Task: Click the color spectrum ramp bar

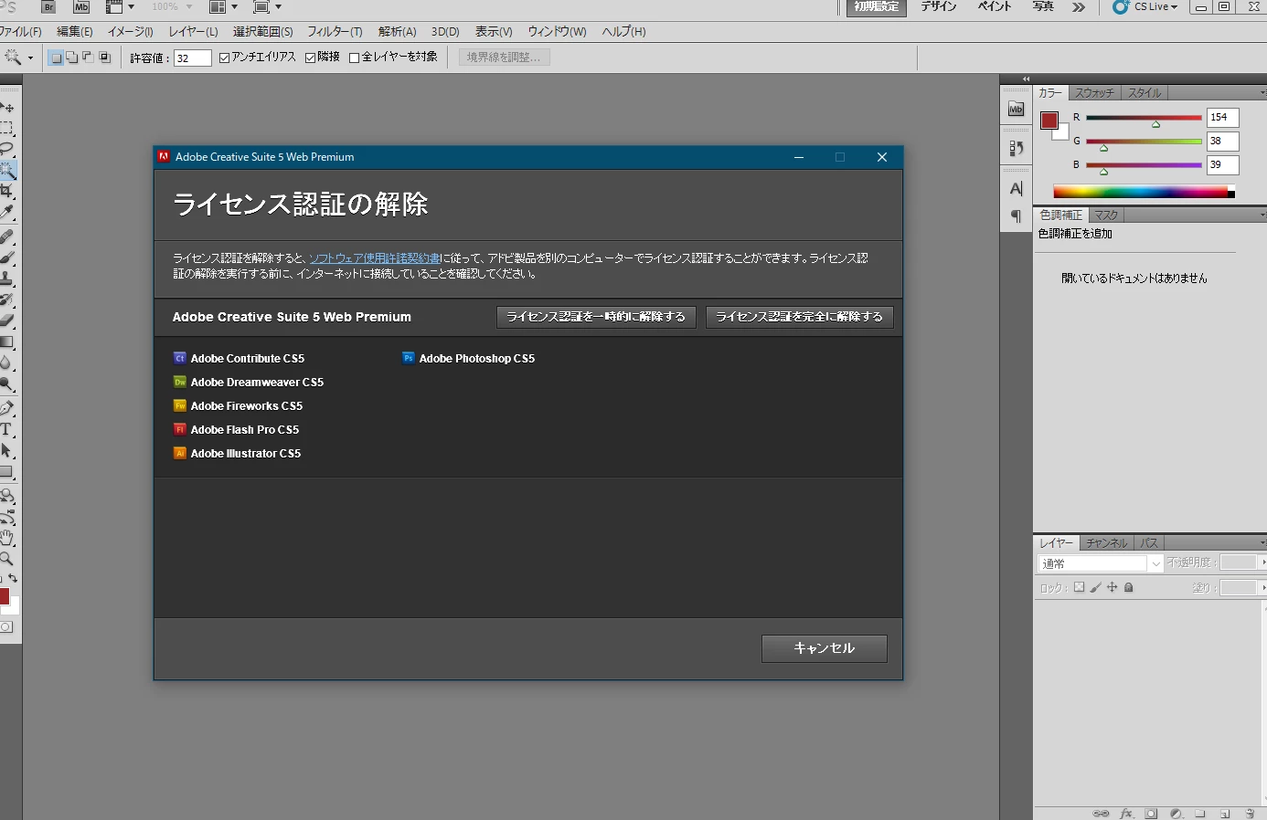Action: tap(1144, 192)
